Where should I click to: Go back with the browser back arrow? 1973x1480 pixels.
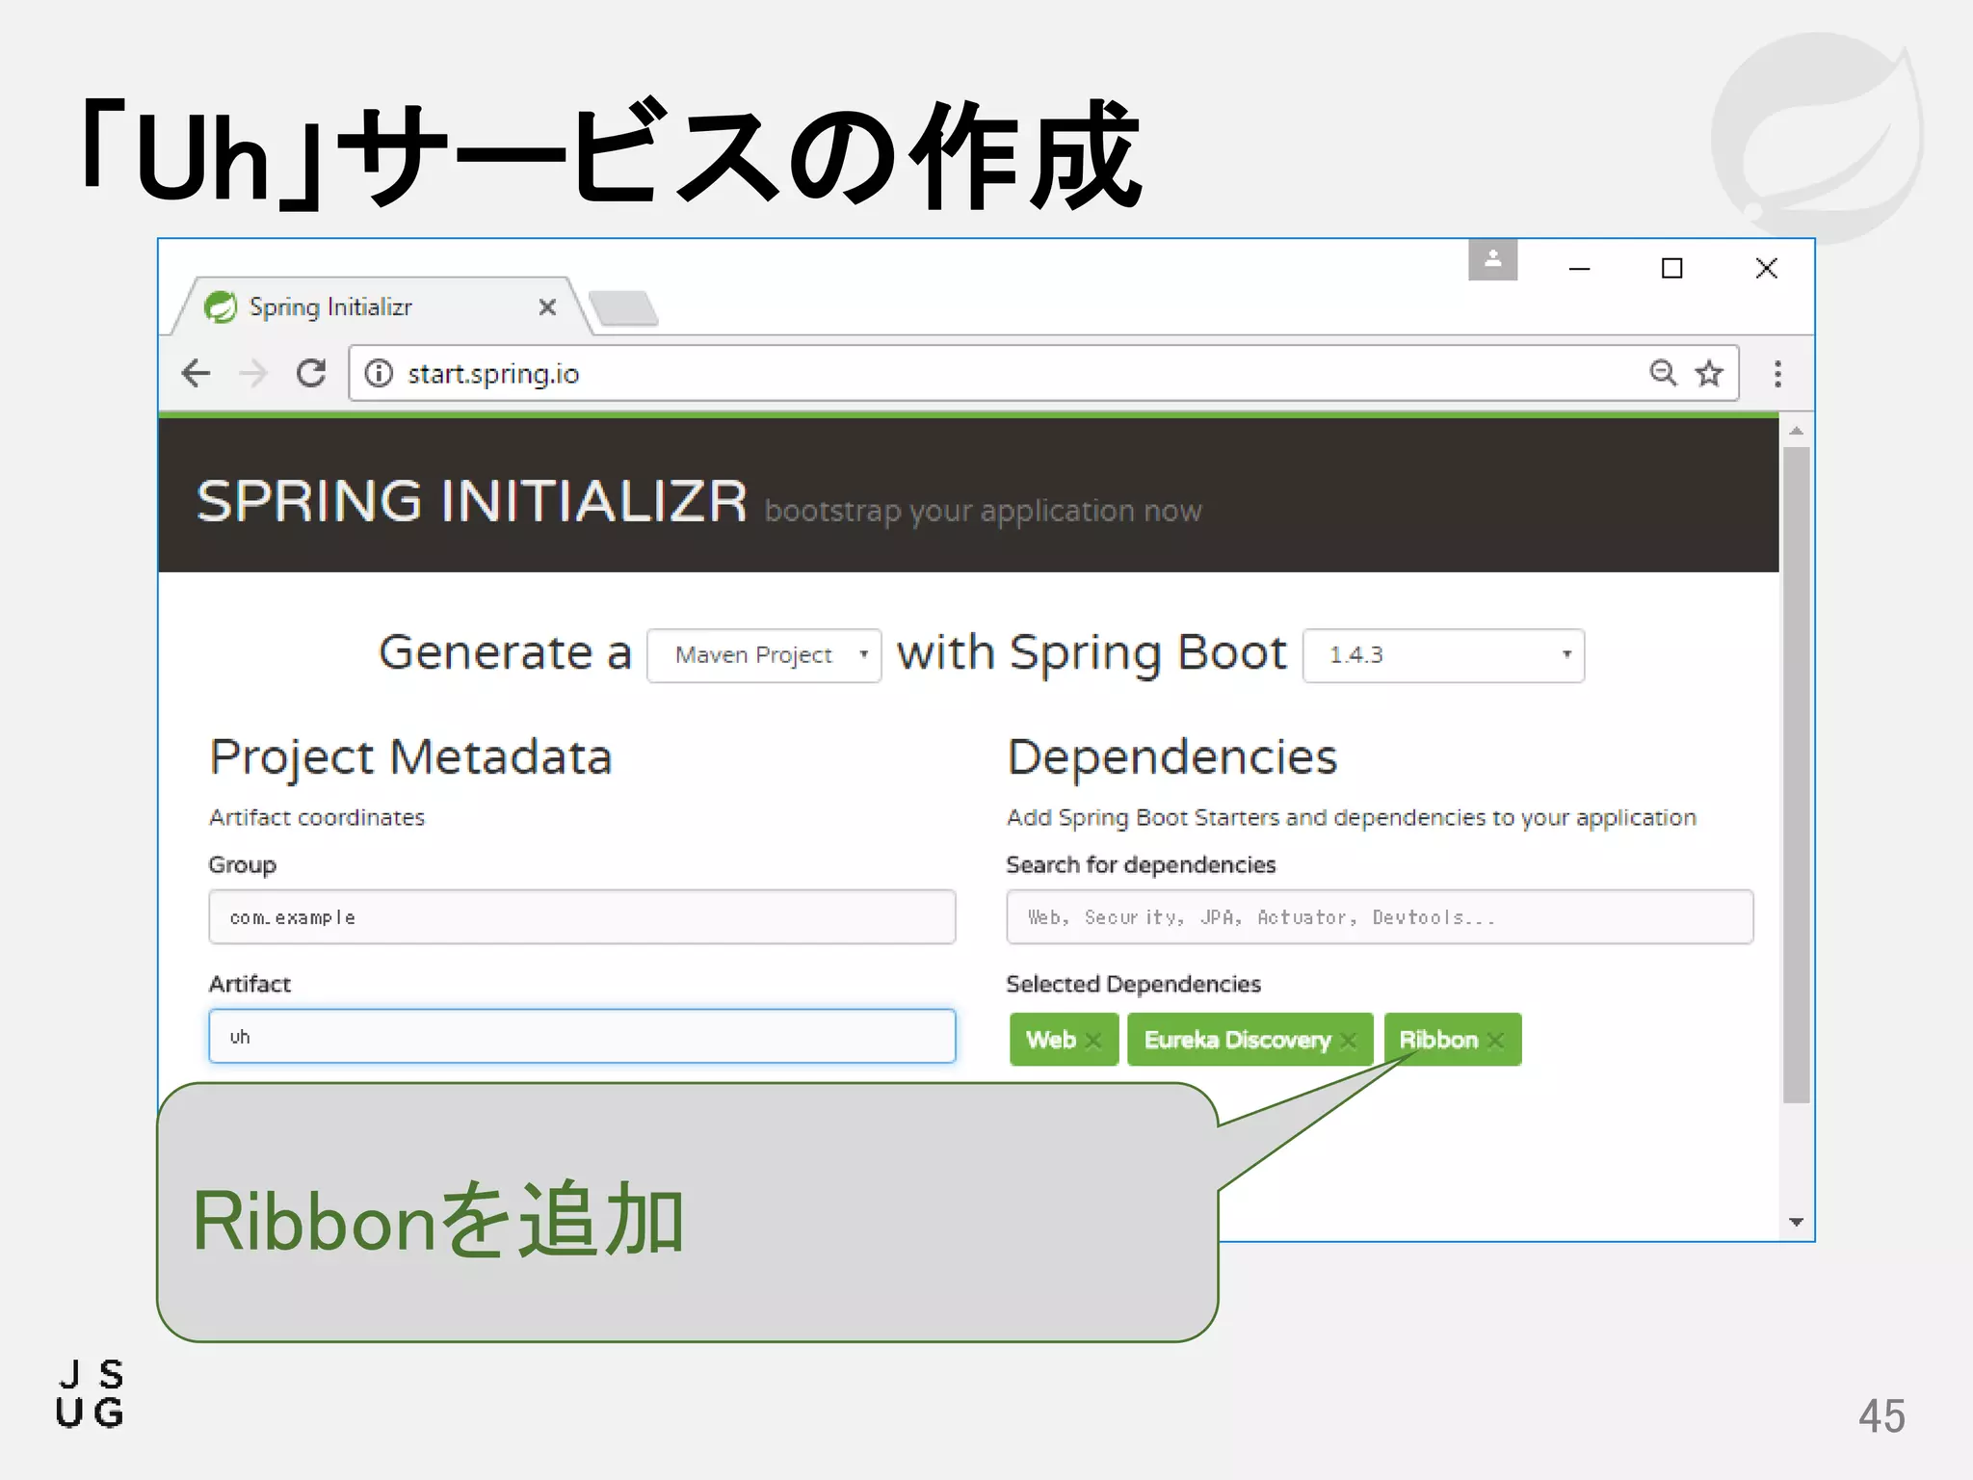(197, 373)
